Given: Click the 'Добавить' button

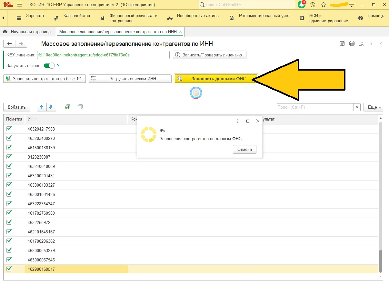Looking at the screenshot, I should 17,107.
